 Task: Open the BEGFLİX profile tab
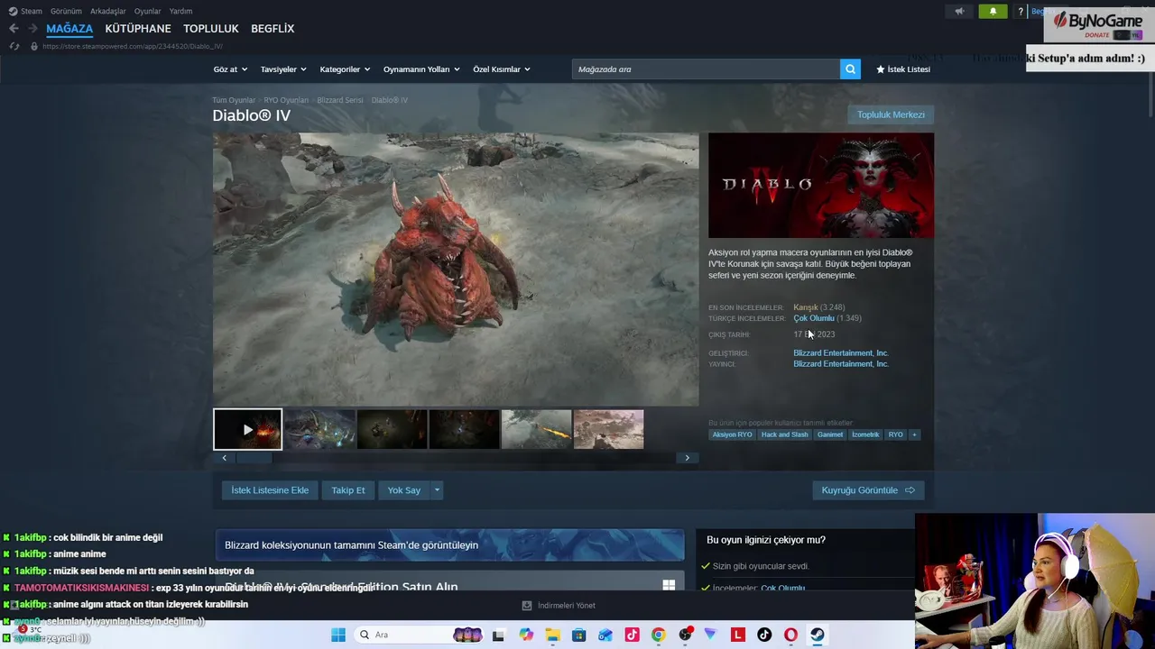click(x=273, y=29)
